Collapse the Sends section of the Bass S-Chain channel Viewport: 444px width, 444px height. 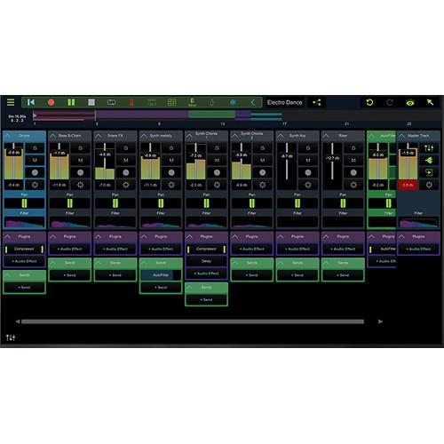coord(53,263)
